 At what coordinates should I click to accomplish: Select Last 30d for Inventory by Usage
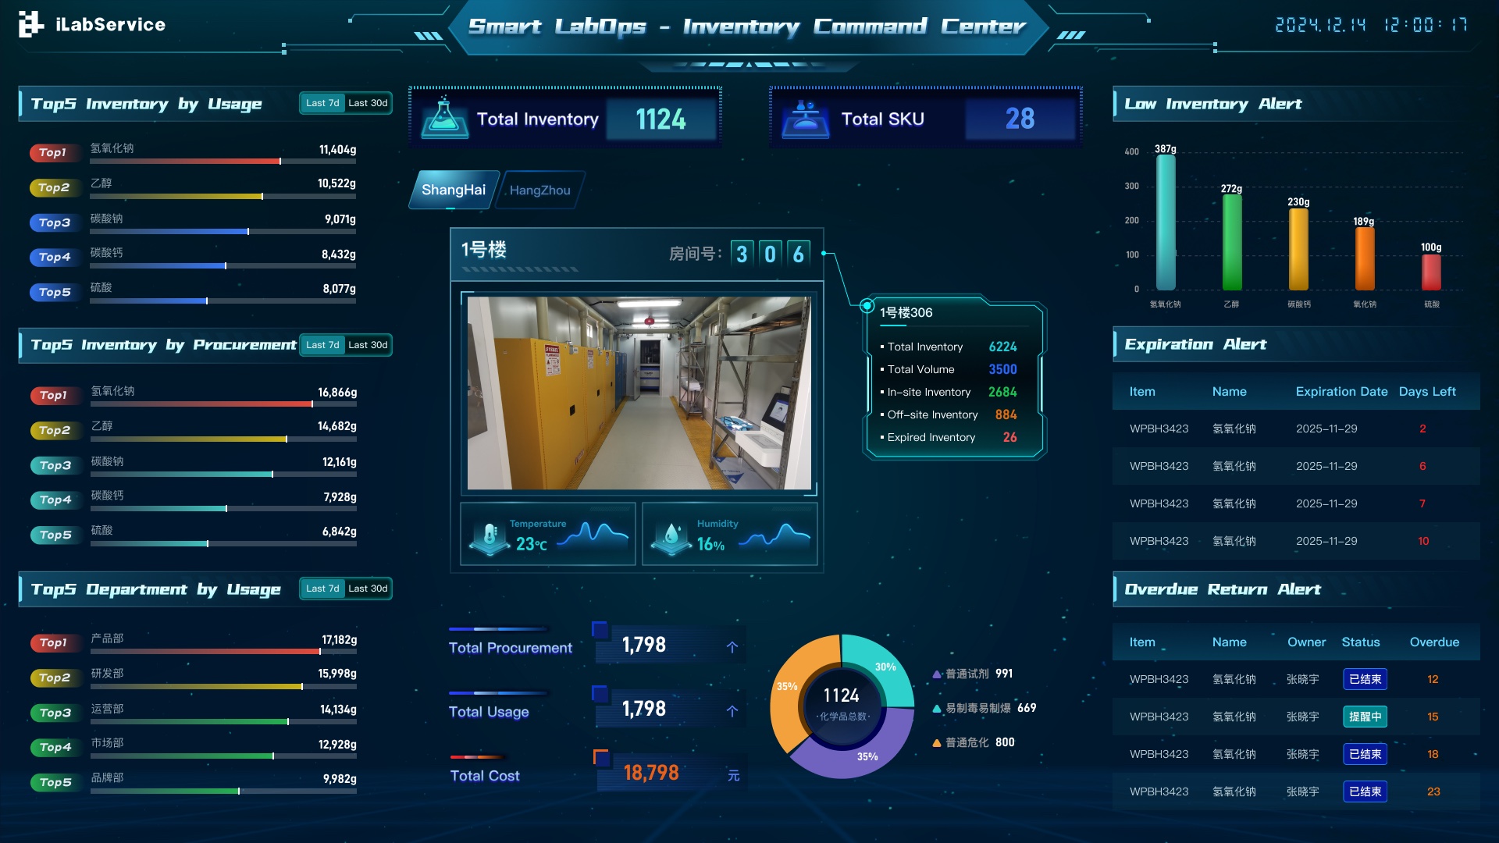pos(368,103)
